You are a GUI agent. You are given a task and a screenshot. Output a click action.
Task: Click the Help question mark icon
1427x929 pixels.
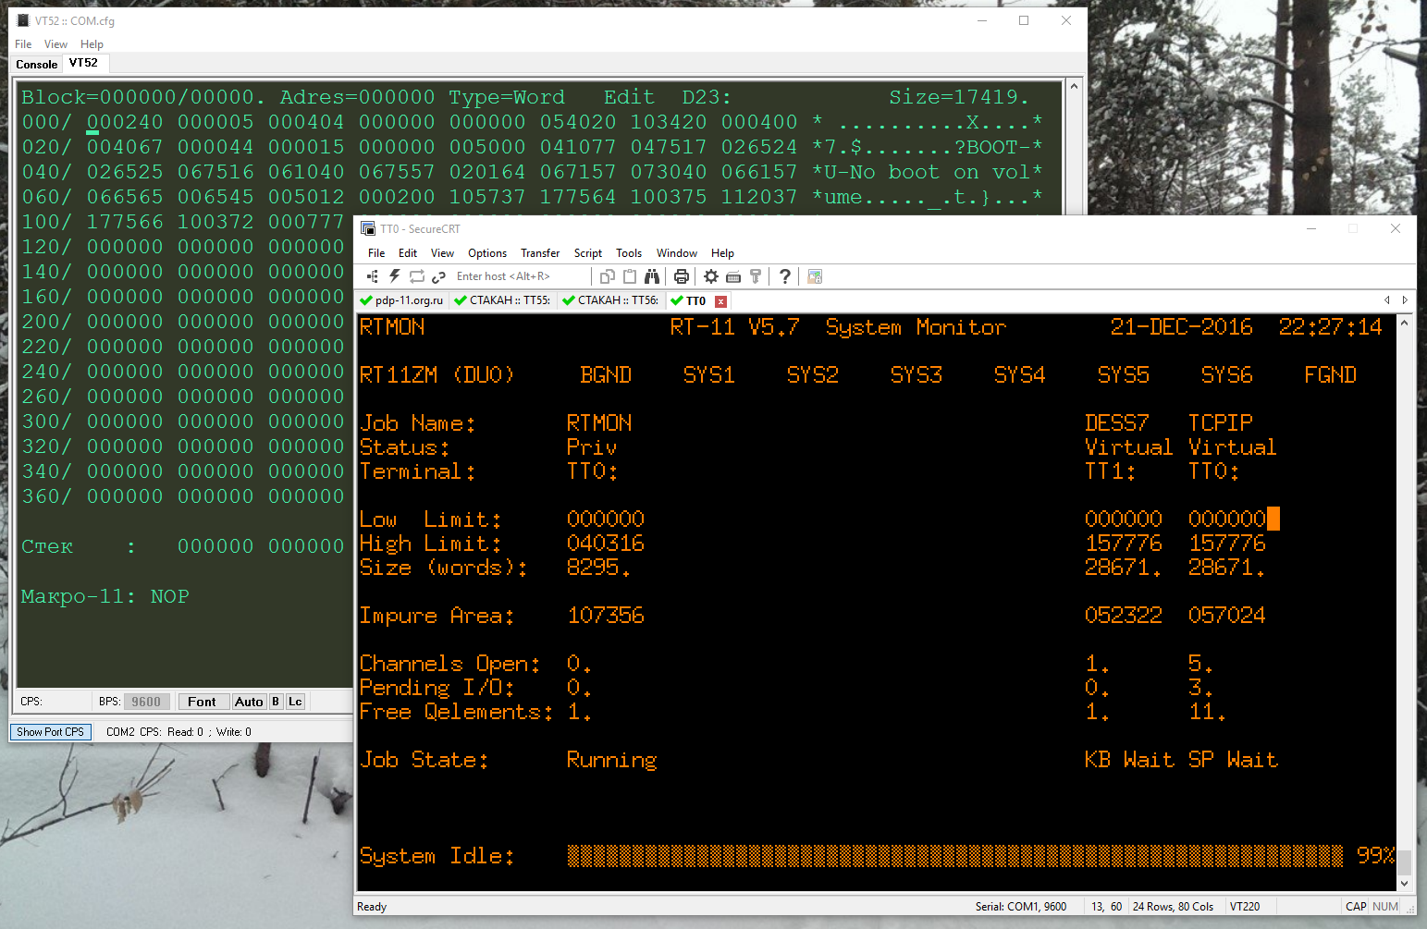[x=785, y=276]
